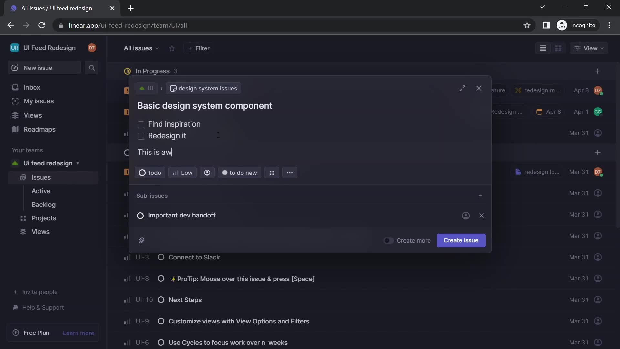Open the Views menu item
Image resolution: width=620 pixels, height=349 pixels.
[x=32, y=115]
